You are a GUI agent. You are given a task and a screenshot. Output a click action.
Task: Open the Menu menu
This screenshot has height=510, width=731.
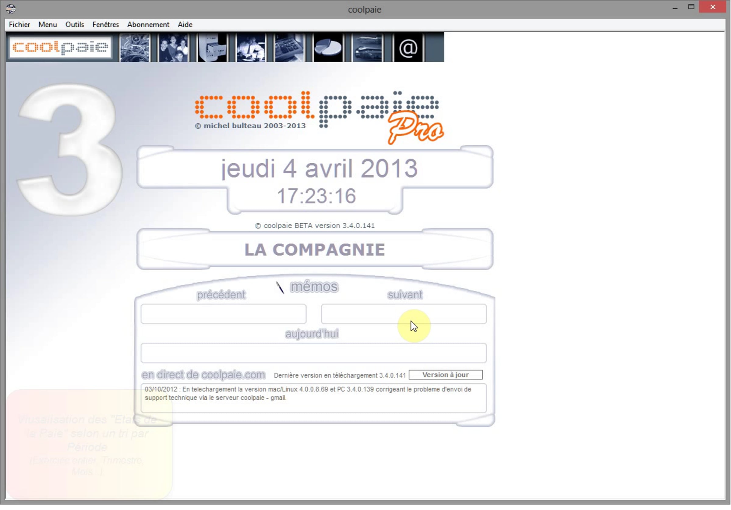click(48, 25)
